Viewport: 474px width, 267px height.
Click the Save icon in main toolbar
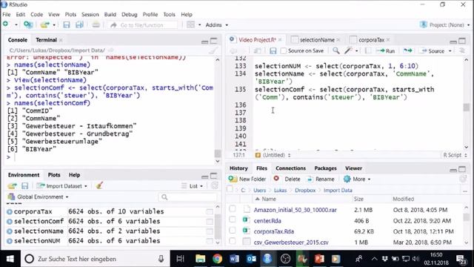[66, 24]
